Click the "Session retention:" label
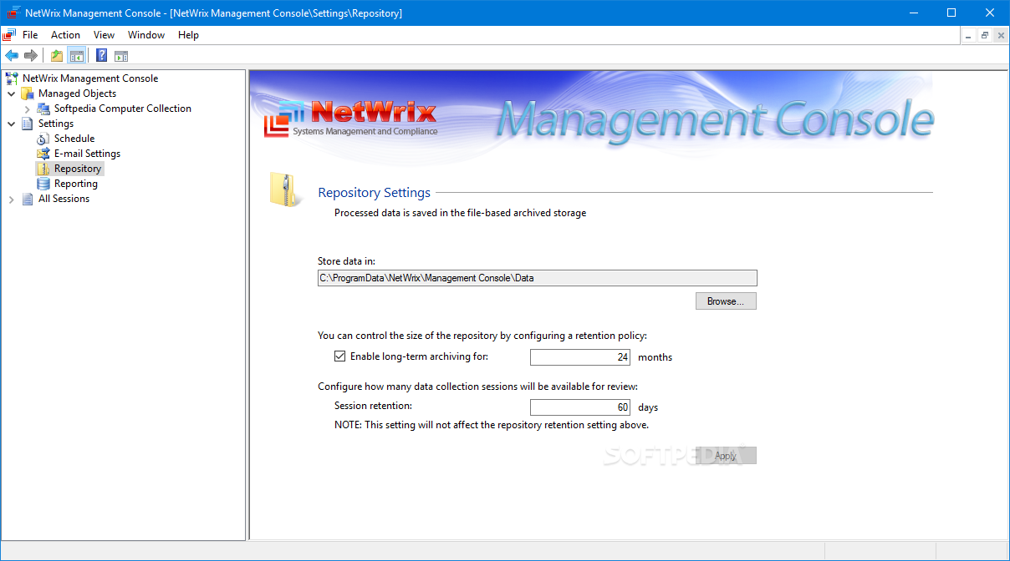1010x561 pixels. point(373,407)
